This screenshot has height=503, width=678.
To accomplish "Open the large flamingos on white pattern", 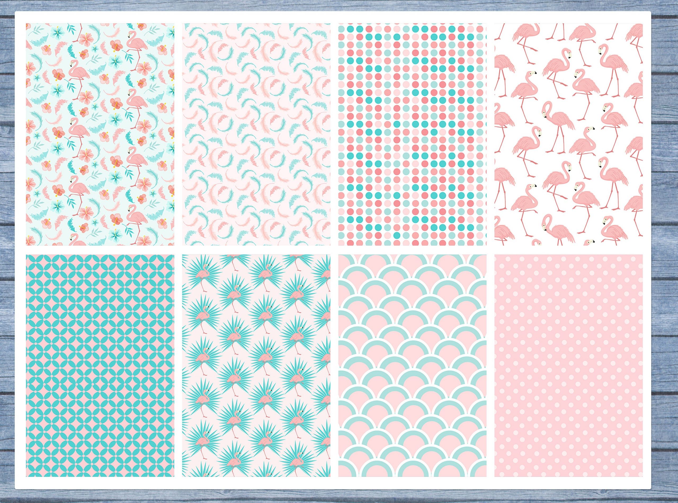I will tap(568, 134).
